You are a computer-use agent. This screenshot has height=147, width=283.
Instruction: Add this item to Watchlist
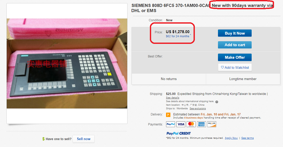(235, 67)
